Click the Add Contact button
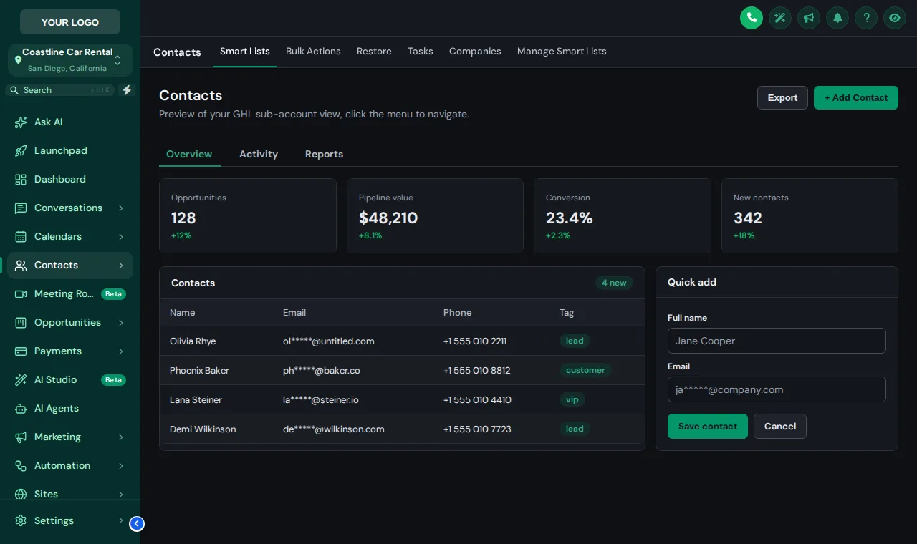 coord(856,98)
